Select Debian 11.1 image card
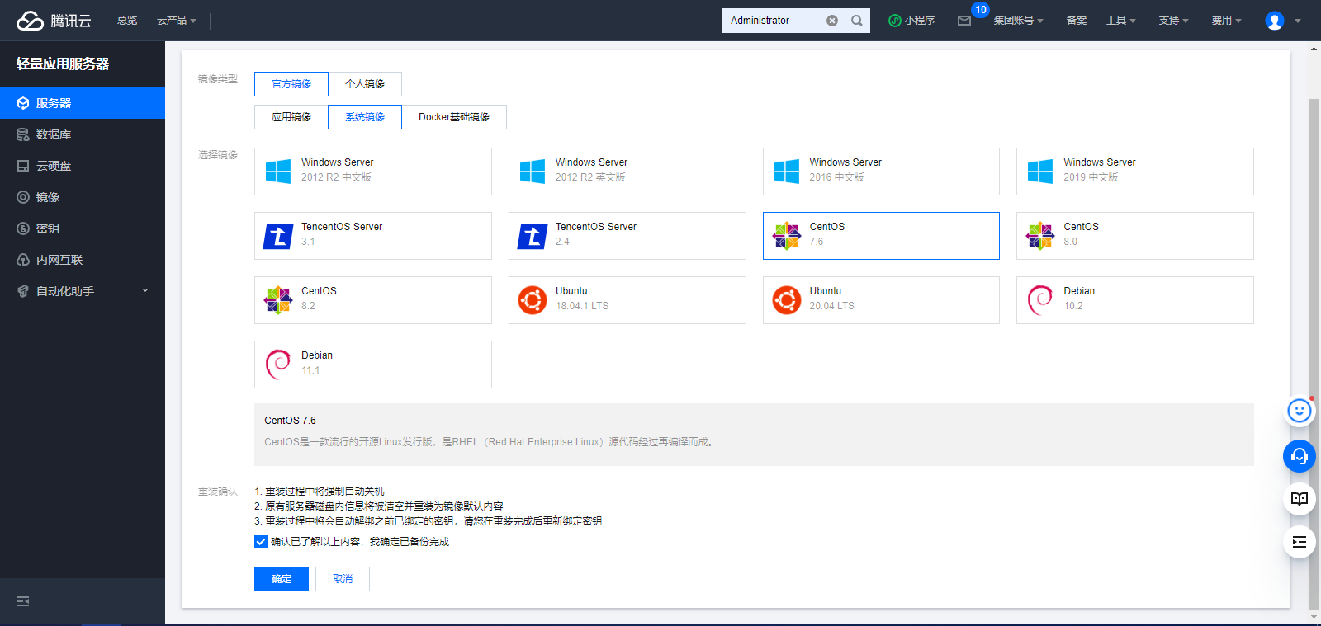This screenshot has height=626, width=1321. pos(373,365)
